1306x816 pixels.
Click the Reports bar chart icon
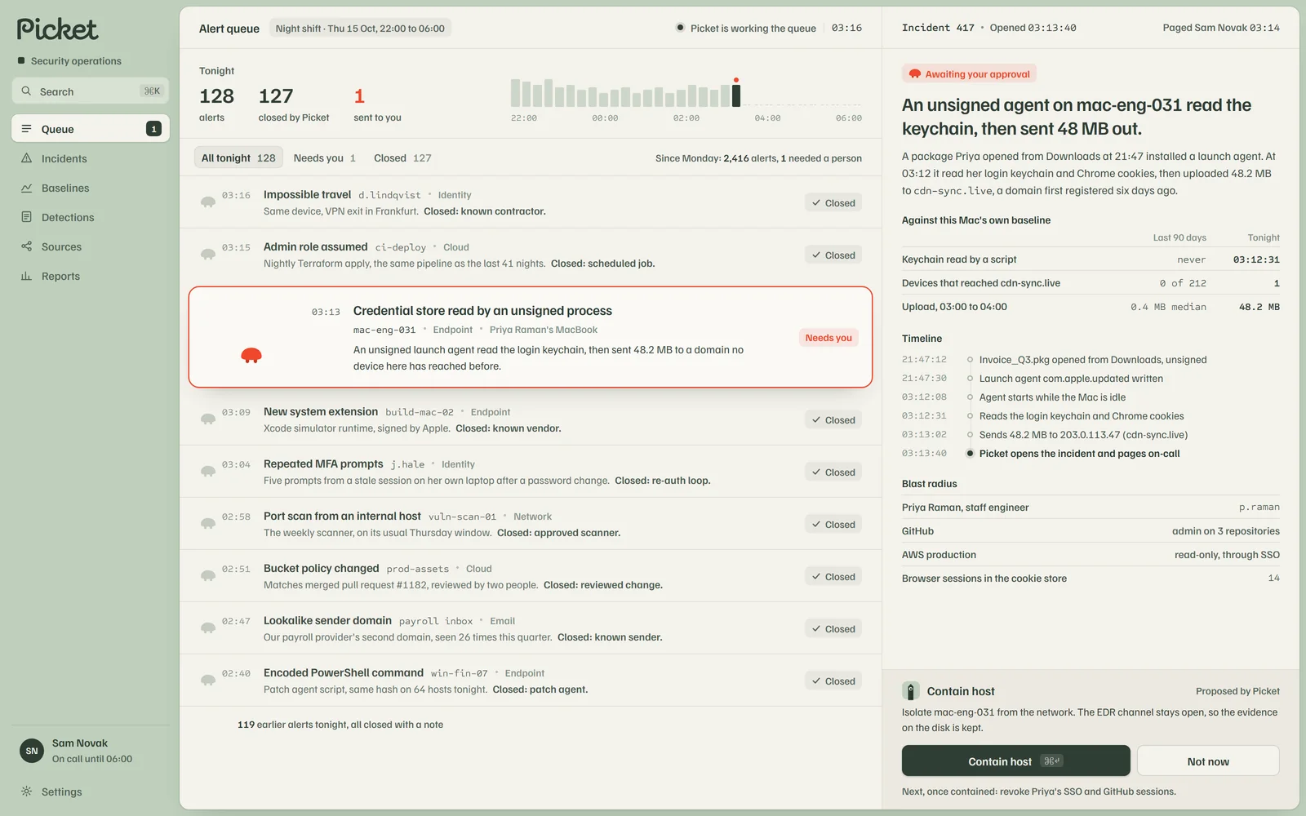coord(26,276)
